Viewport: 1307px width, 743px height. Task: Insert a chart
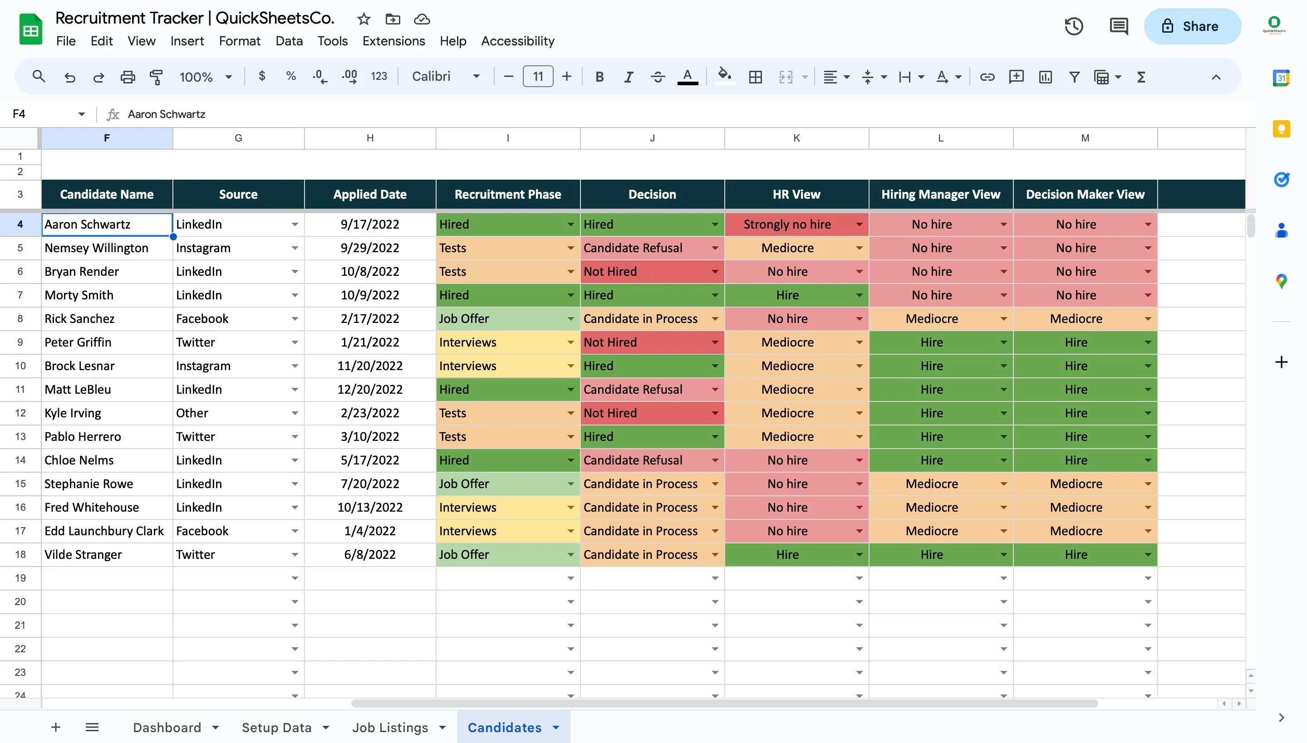(1045, 77)
